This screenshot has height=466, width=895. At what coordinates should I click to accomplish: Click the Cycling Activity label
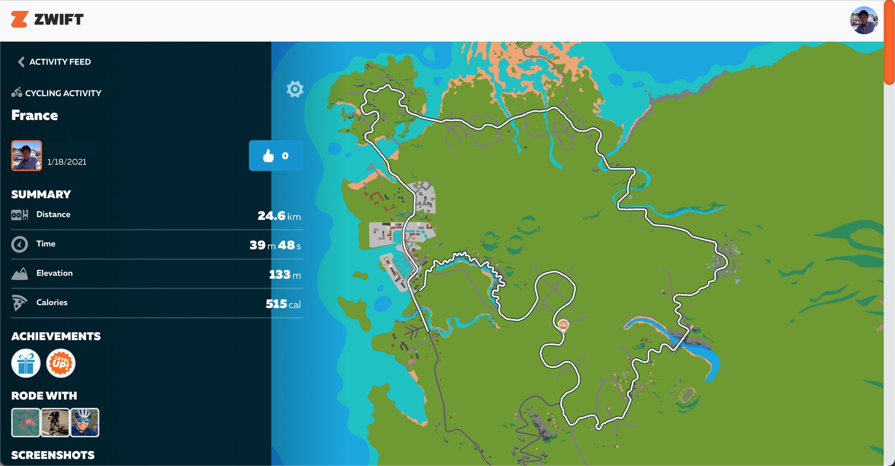coord(63,93)
